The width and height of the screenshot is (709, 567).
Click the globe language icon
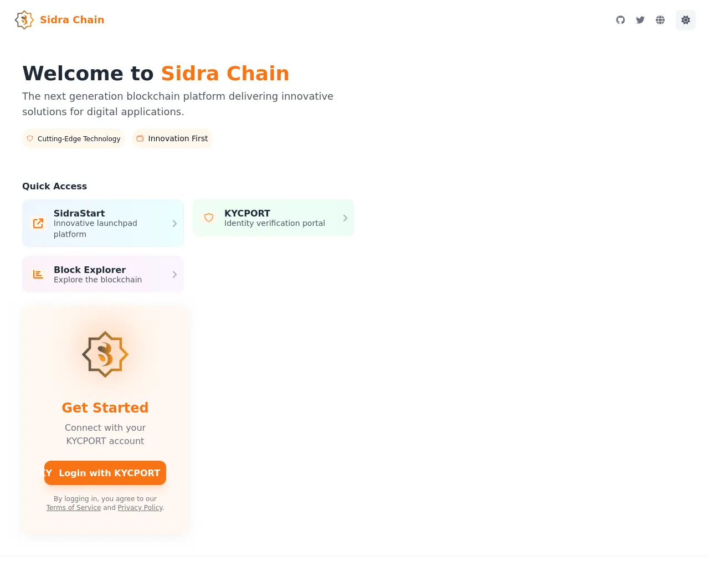point(660,20)
